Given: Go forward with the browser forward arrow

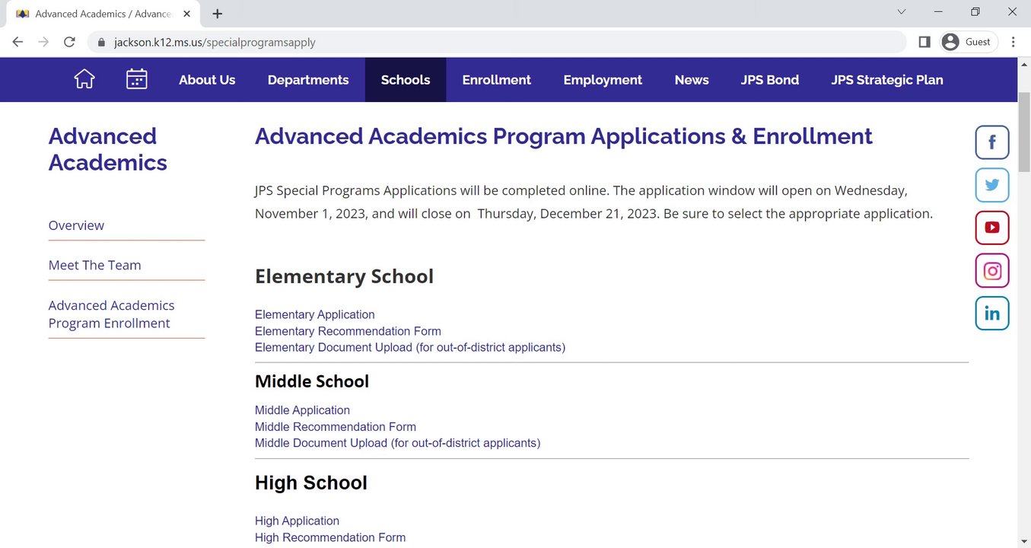Looking at the screenshot, I should pyautogui.click(x=43, y=42).
